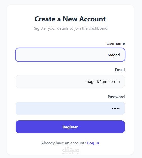Focus the Username input field
The height and width of the screenshot is (158, 142).
click(x=70, y=55)
